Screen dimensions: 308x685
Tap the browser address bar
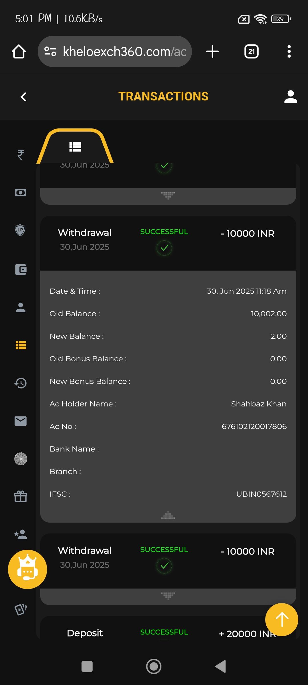[115, 52]
